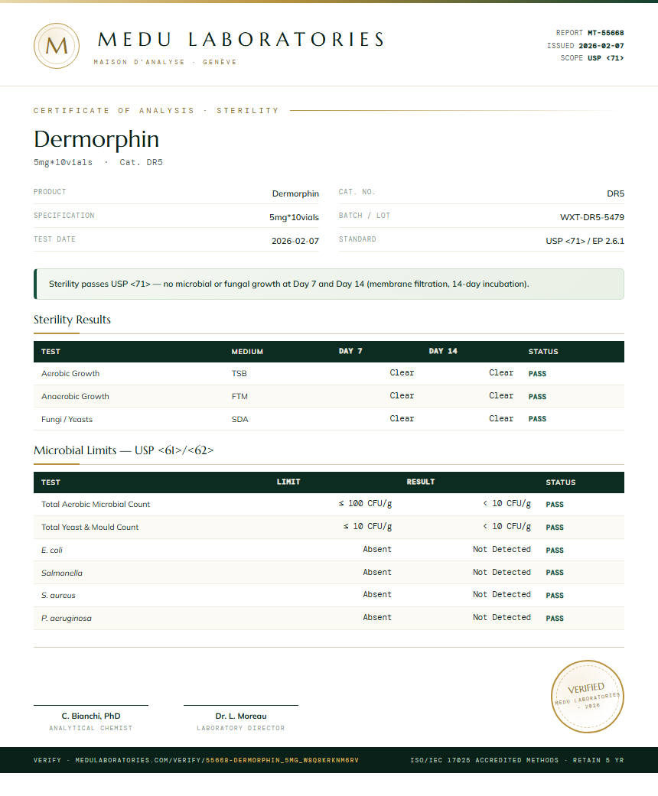Screen dimensions: 658x796
Task: Click the LABORATORY DIRECTOR title
Action: click(x=241, y=728)
